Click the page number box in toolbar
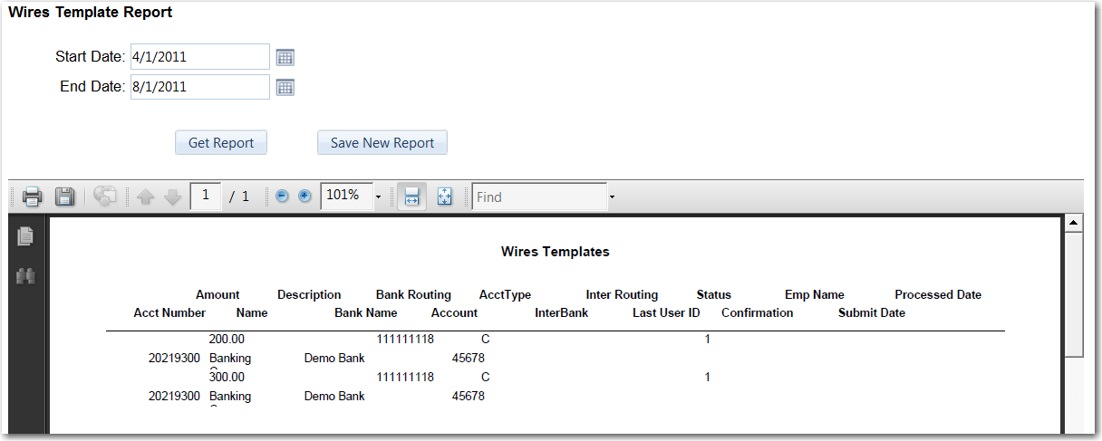Image resolution: width=1102 pixels, height=441 pixels. [x=206, y=196]
